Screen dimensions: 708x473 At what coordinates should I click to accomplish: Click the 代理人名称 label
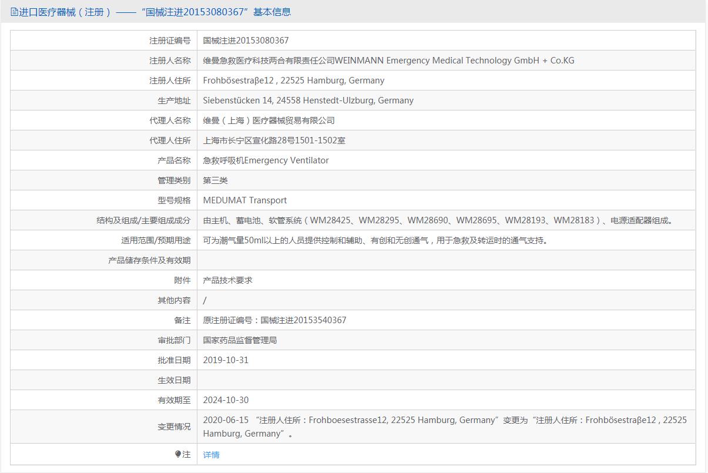170,120
